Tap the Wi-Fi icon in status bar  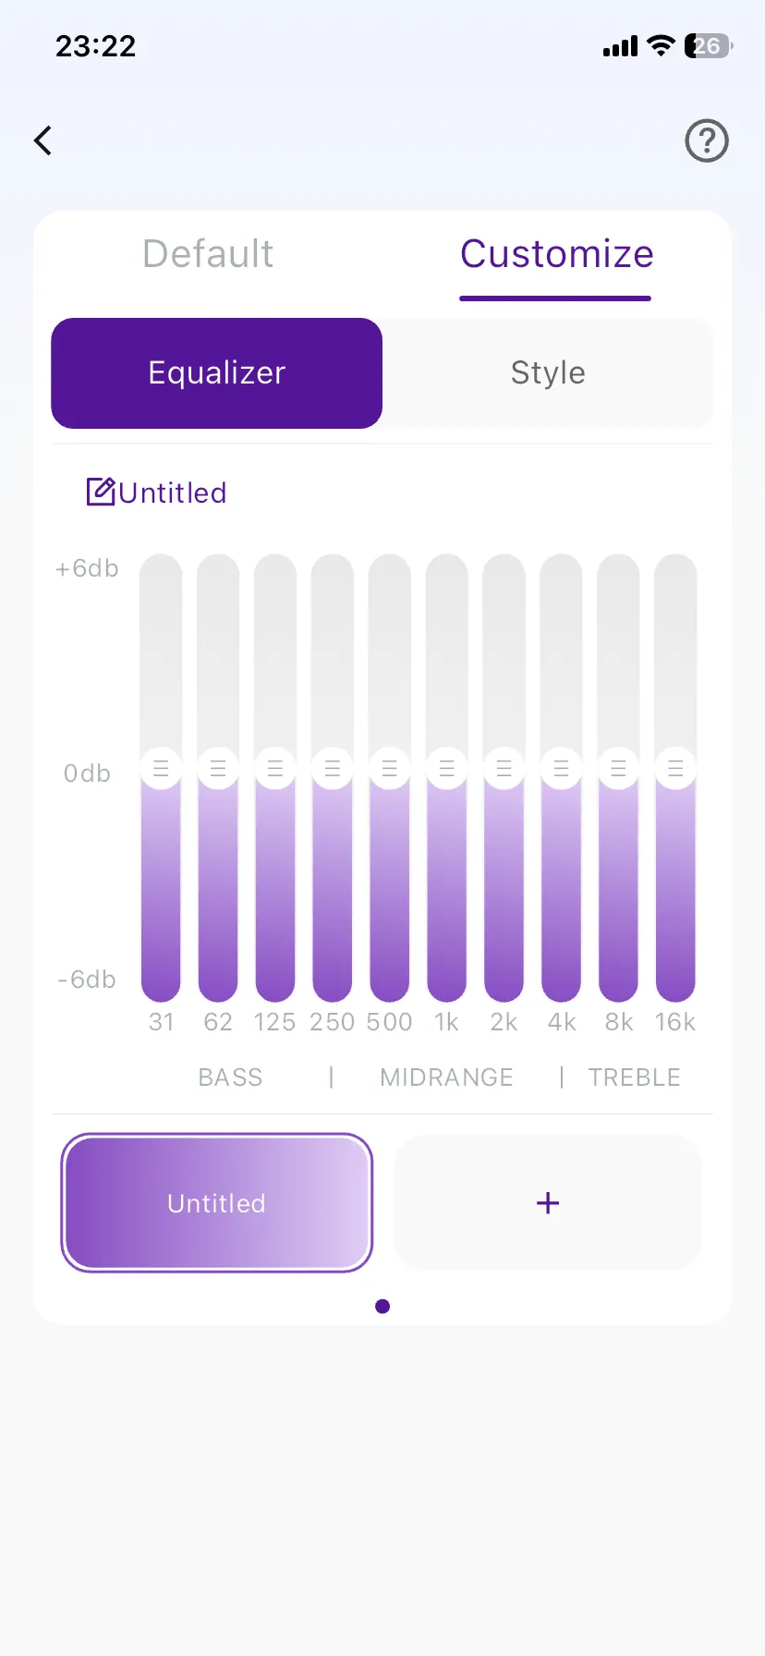(x=661, y=45)
